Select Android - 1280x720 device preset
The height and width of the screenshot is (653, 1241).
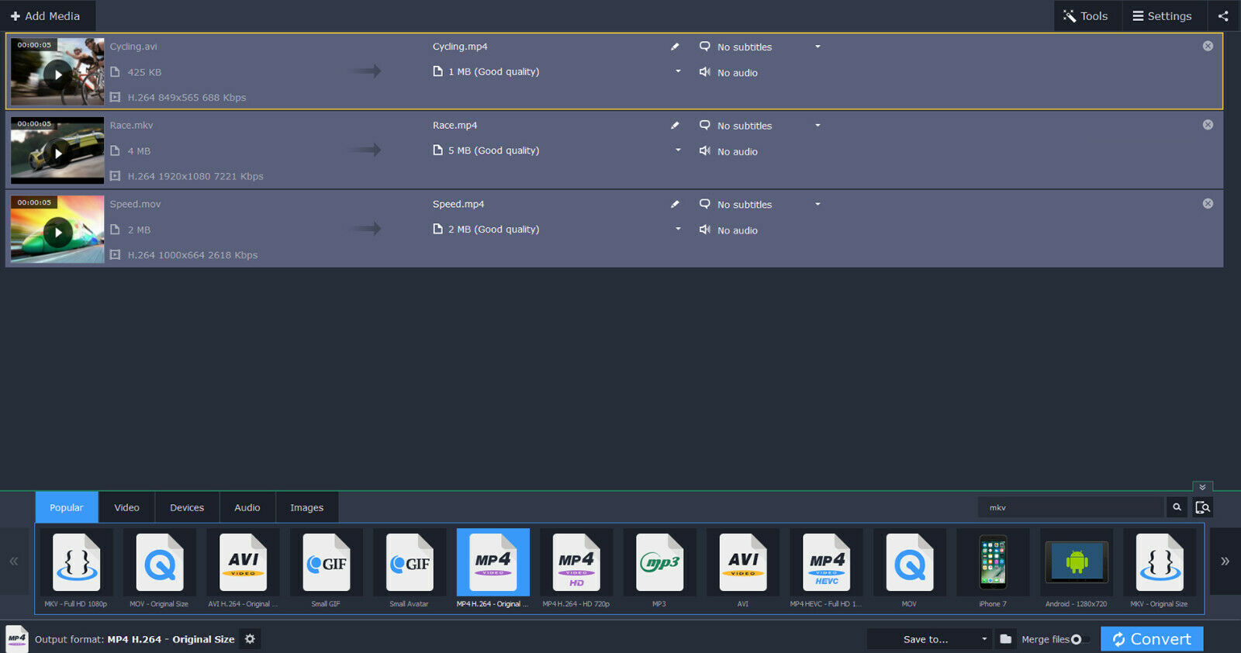pyautogui.click(x=1077, y=569)
